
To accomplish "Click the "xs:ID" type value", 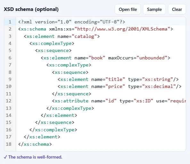I will [144, 101].
